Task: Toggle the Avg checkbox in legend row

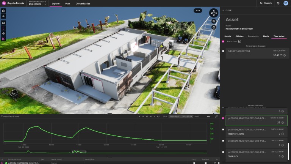Action: [194, 163]
